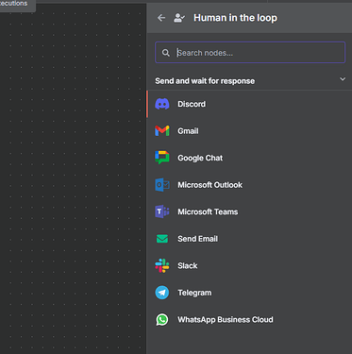Choose the Microsoft Teams node label
The image size is (352, 354).
(208, 211)
